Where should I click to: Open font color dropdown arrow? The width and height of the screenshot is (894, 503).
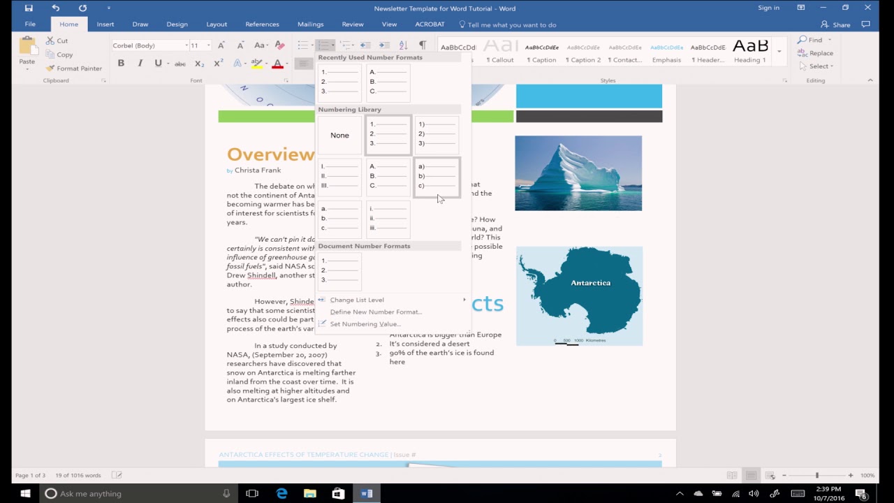pos(286,64)
